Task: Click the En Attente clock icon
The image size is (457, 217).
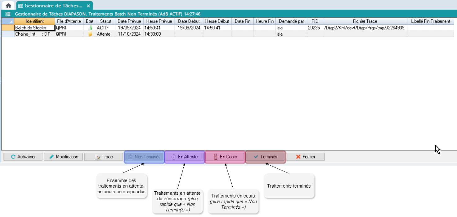Action: click(174, 157)
